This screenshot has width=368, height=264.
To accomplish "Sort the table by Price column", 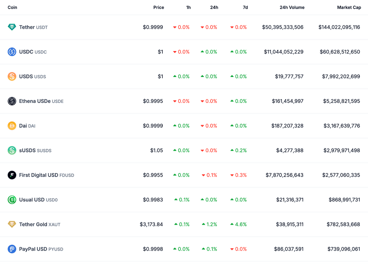I will tap(158, 8).
